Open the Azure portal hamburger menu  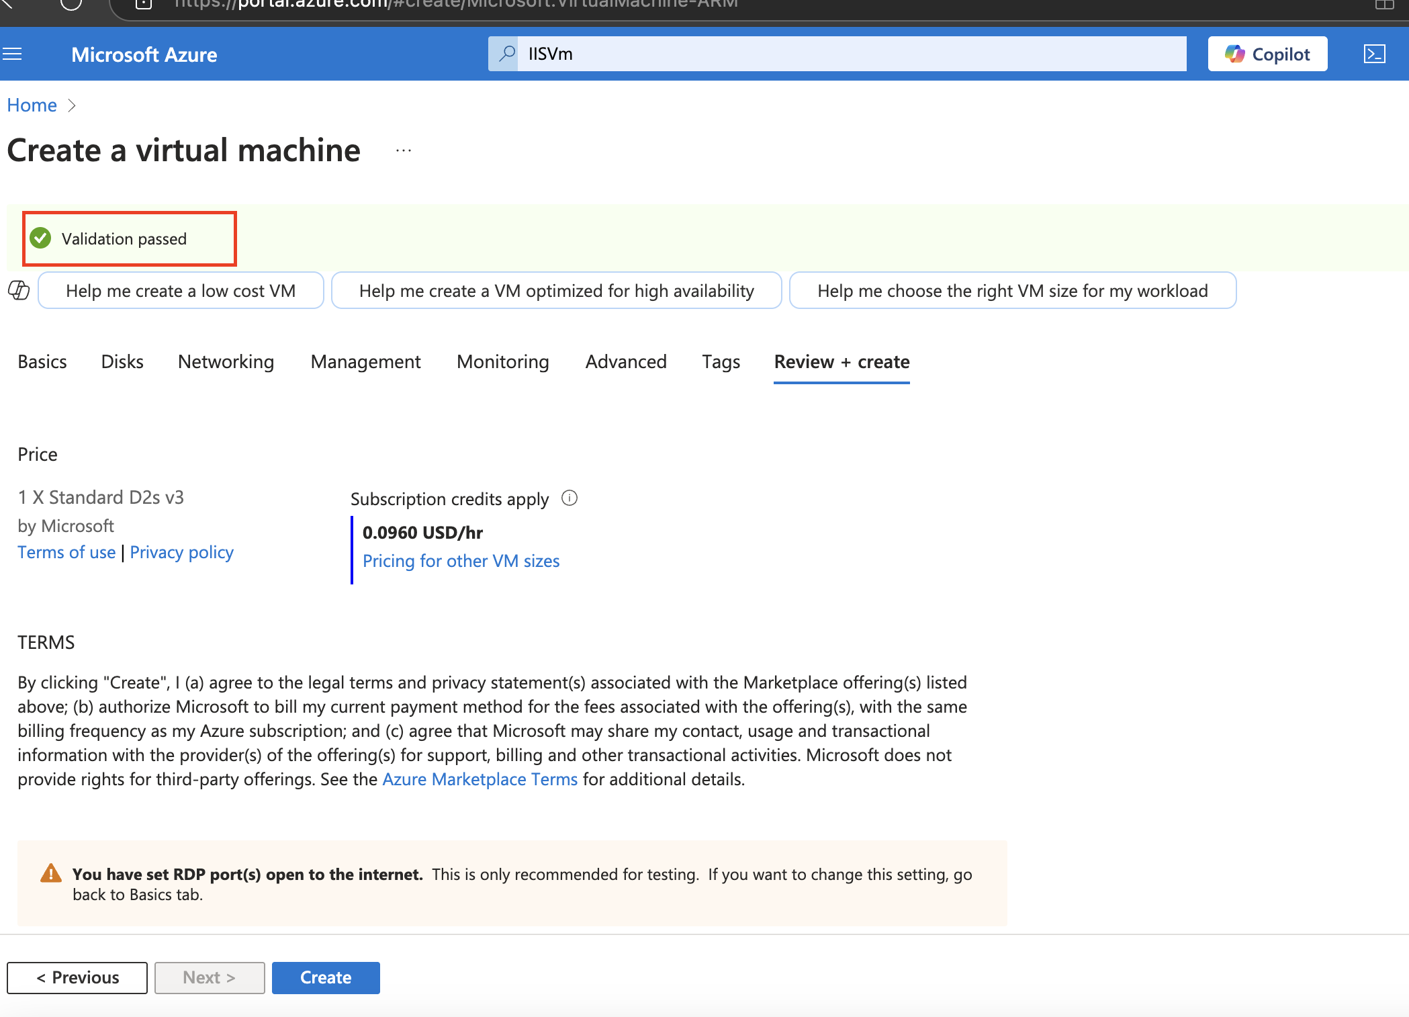(12, 54)
